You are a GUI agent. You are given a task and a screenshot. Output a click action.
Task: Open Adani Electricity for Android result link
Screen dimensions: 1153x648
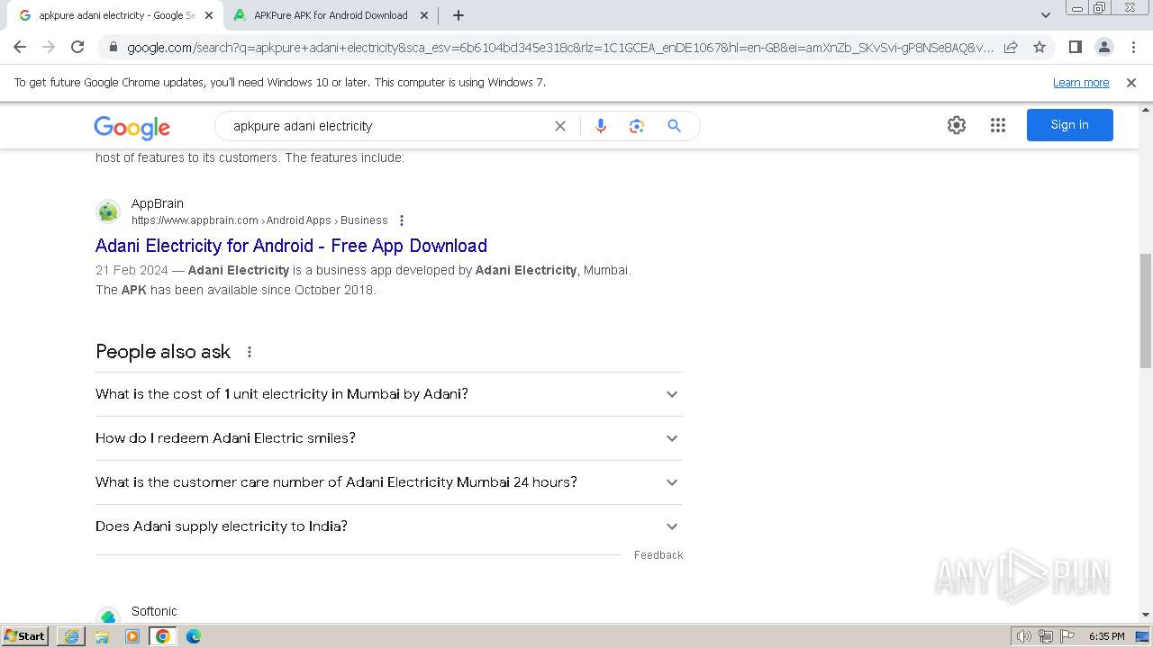click(x=291, y=246)
